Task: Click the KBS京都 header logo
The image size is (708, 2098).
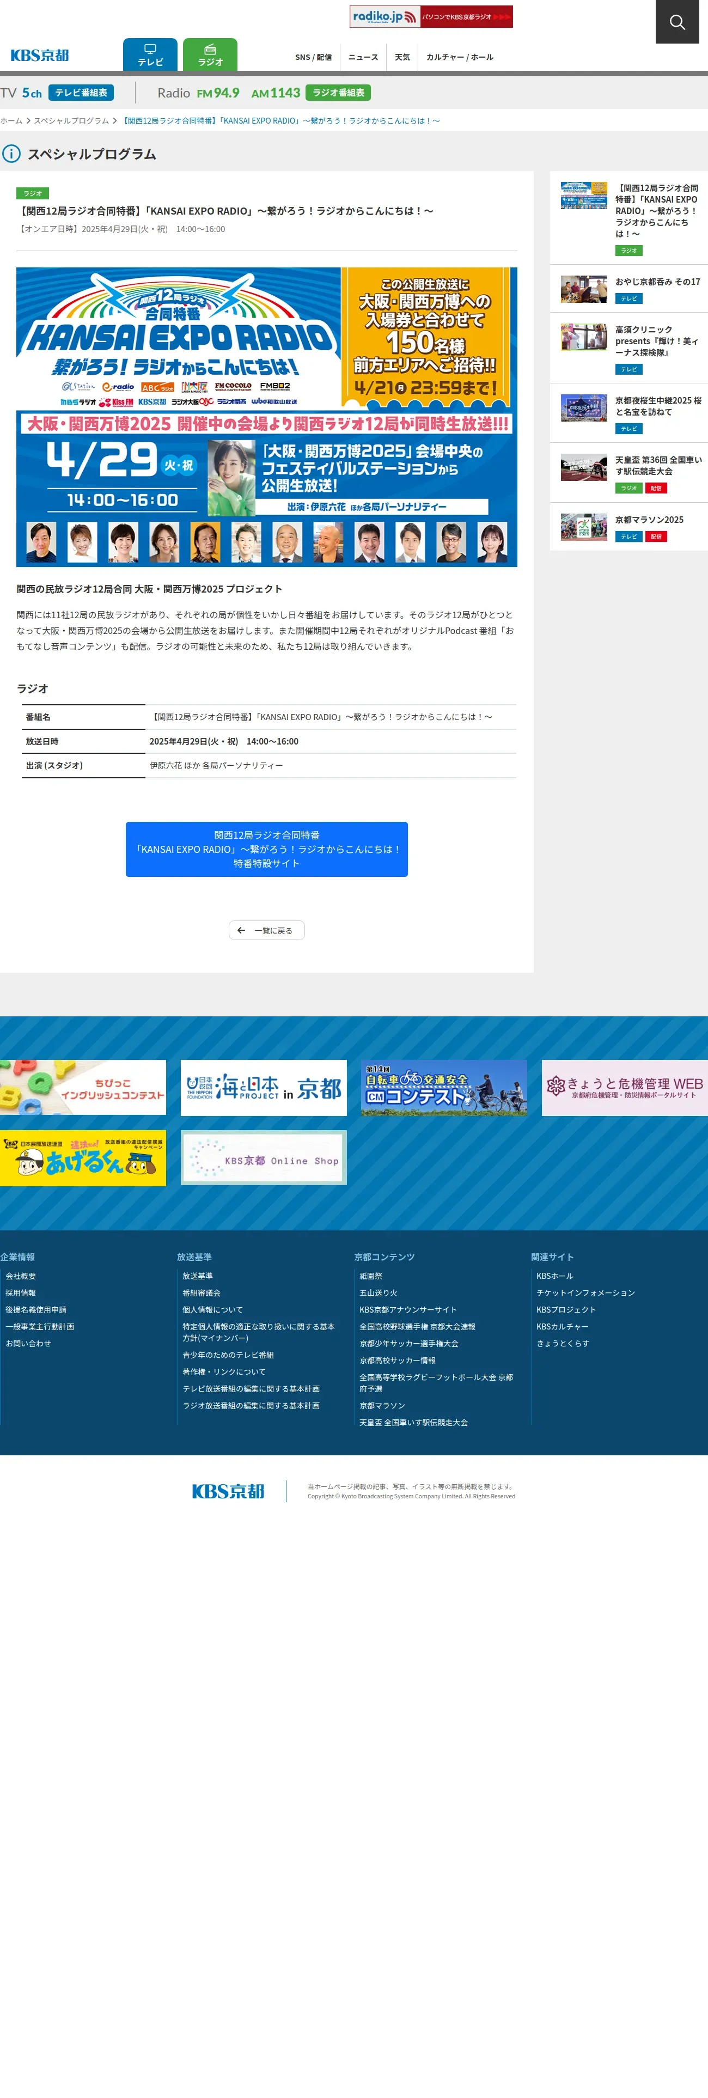Action: coord(39,56)
